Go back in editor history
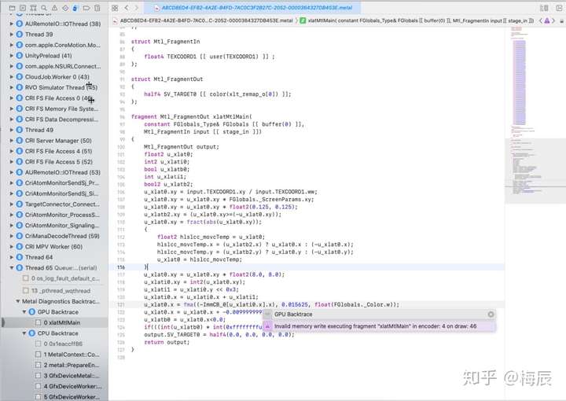566x401 pixels. click(127, 8)
